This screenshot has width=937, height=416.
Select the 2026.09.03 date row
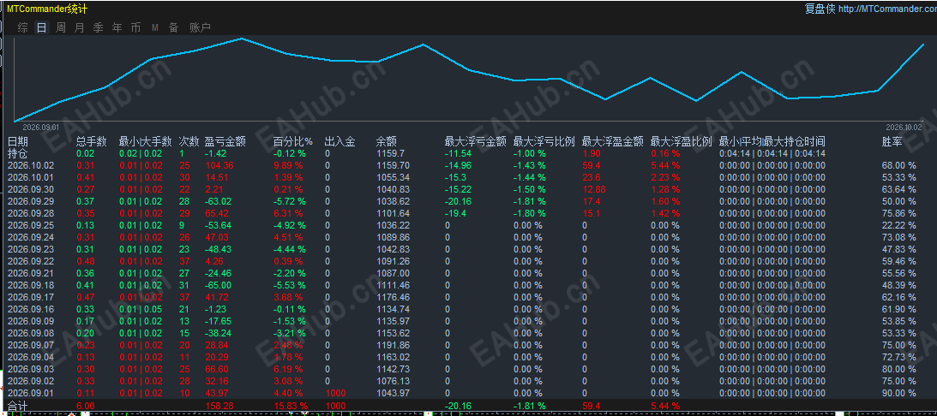pyautogui.click(x=31, y=369)
